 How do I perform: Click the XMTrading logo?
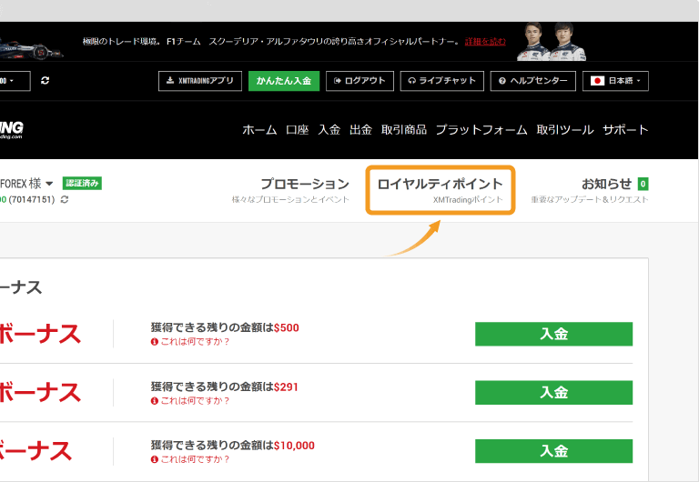[x=12, y=130]
